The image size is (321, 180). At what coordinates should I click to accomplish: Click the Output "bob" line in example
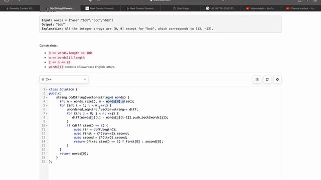point(53,24)
